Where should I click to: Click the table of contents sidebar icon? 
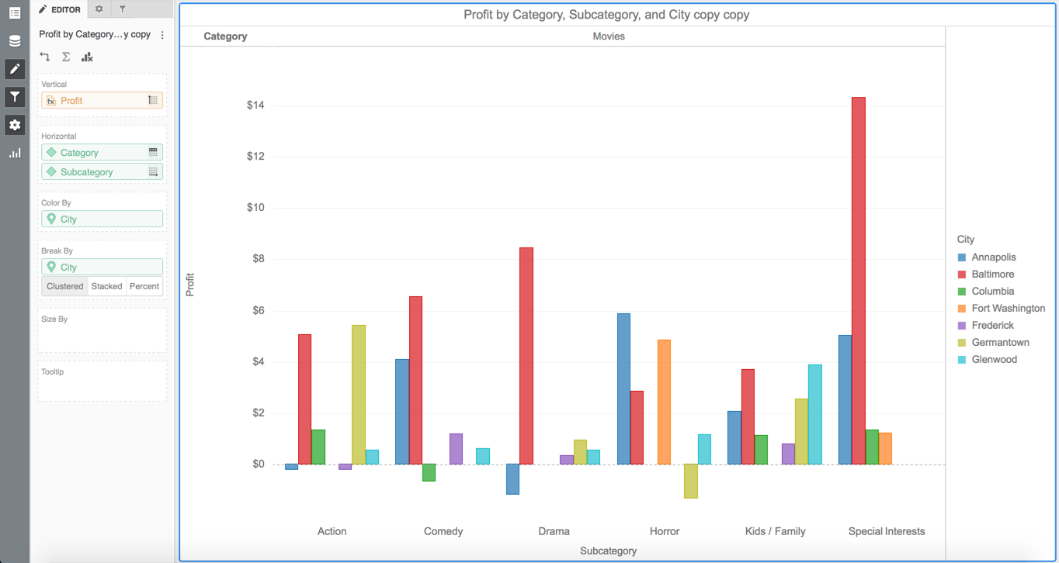[15, 12]
